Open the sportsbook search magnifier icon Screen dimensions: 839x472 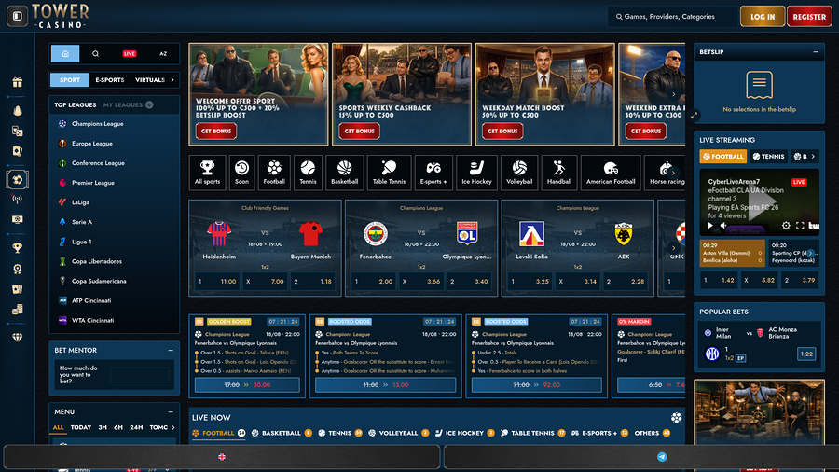95,53
